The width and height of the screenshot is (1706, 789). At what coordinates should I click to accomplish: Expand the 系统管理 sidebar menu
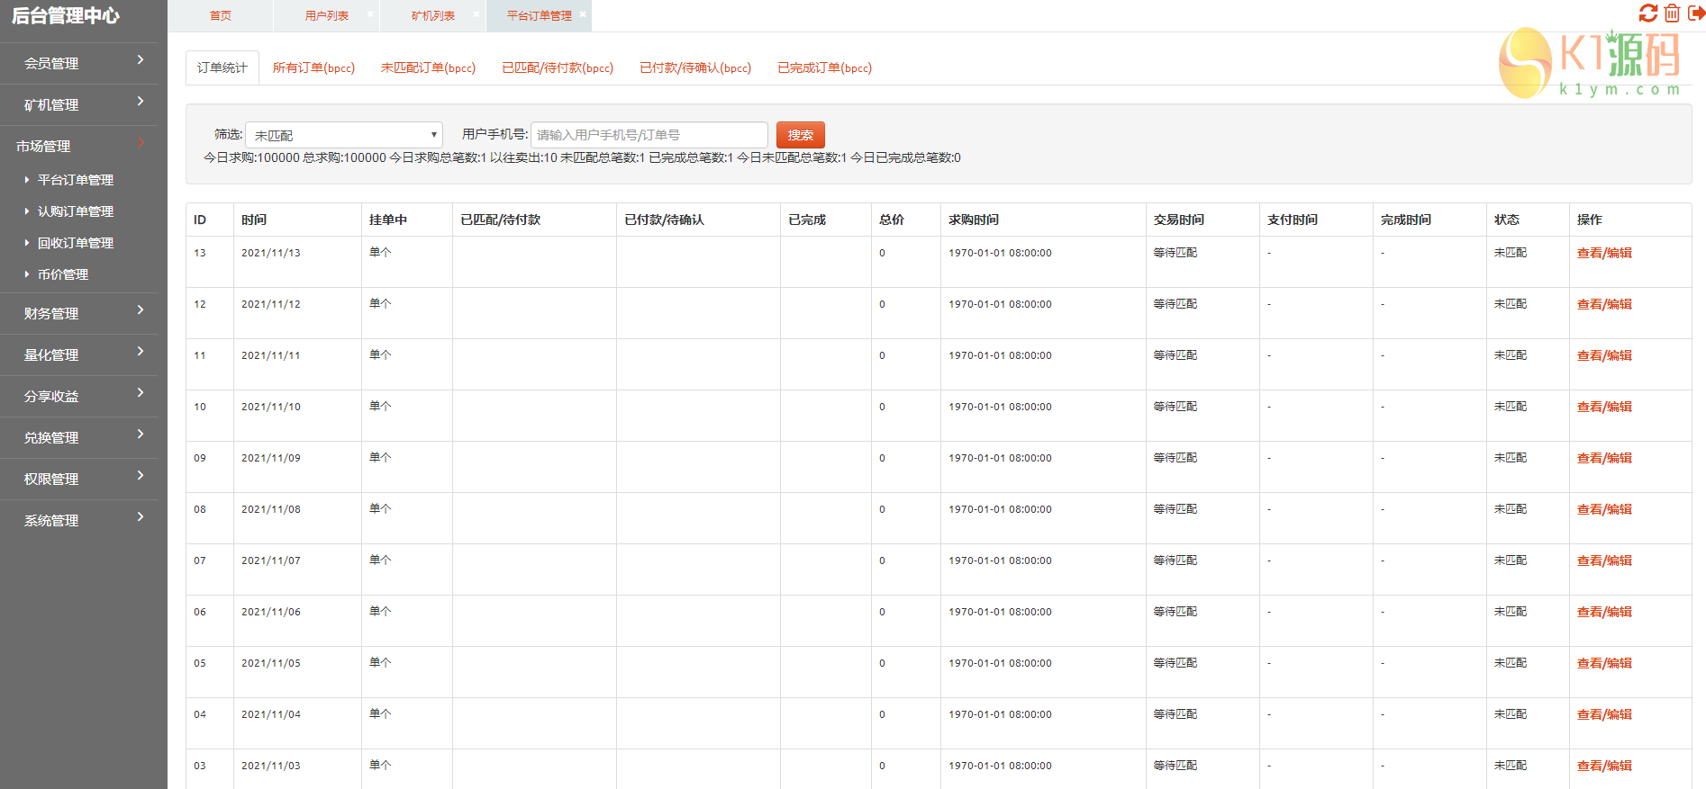(78, 520)
